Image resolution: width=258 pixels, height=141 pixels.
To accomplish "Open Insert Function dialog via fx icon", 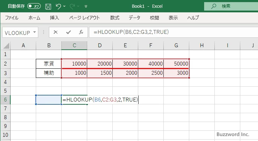I will pyautogui.click(x=81, y=32).
